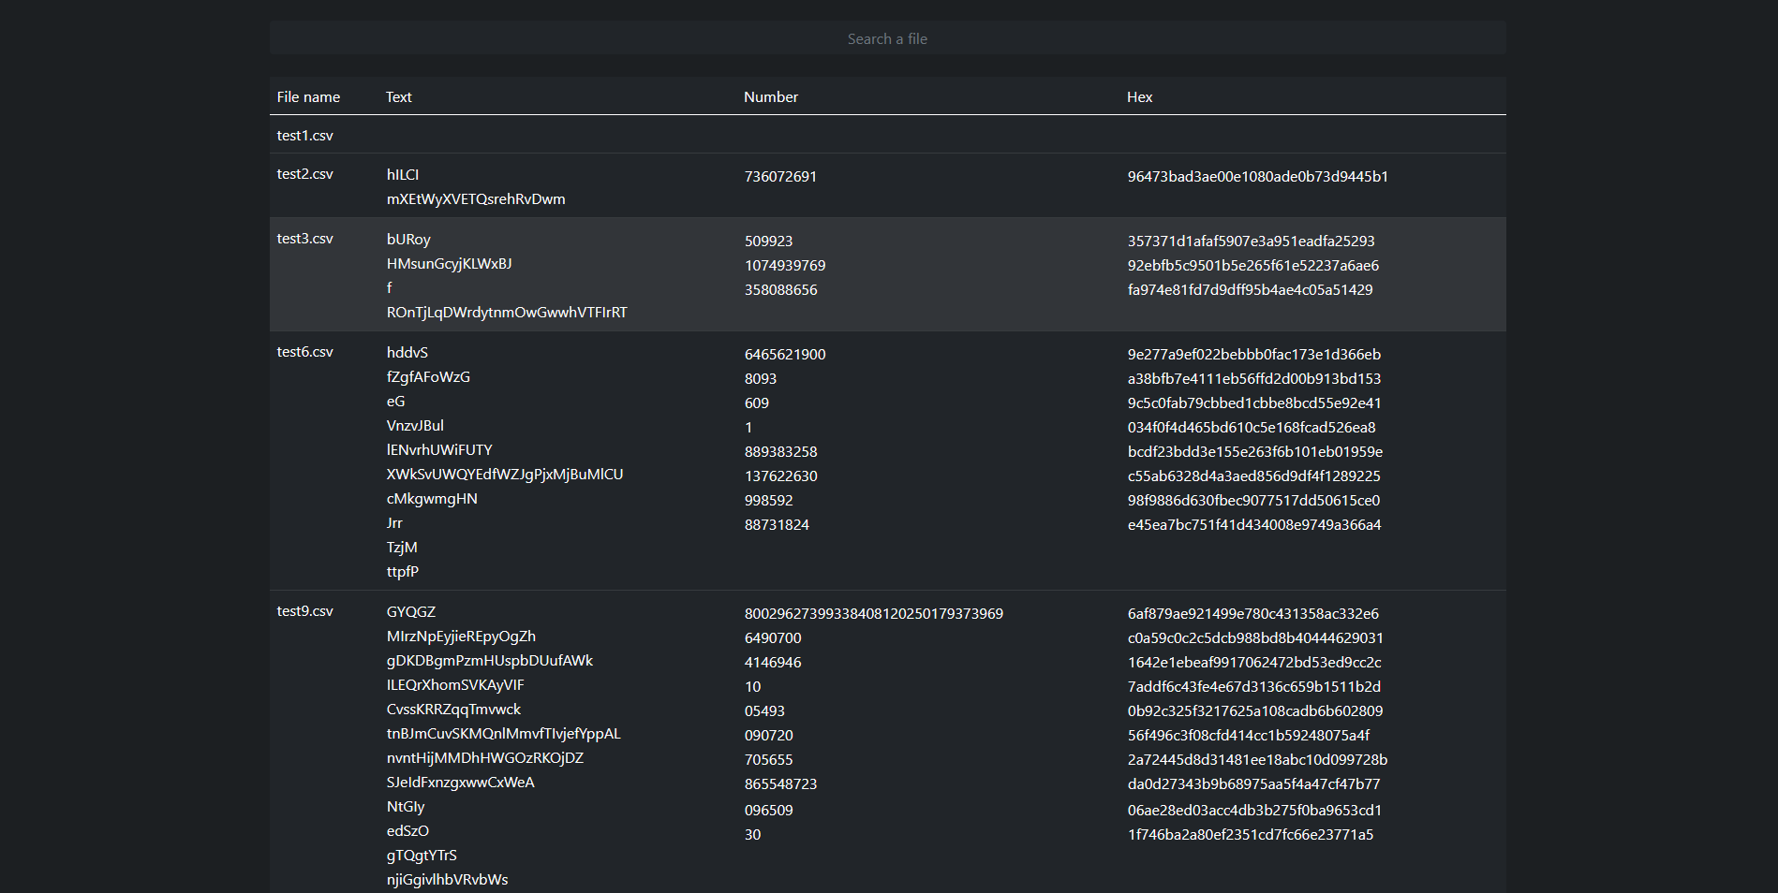This screenshot has width=1778, height=893.
Task: Click number 358088656
Action: [781, 290]
